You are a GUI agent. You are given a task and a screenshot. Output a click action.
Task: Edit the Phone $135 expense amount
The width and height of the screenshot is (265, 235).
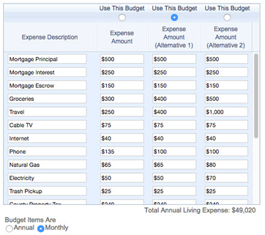tap(122, 151)
